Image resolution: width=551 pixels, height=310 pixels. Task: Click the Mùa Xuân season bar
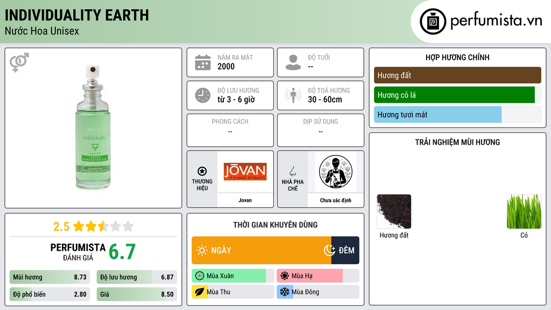[232, 276]
